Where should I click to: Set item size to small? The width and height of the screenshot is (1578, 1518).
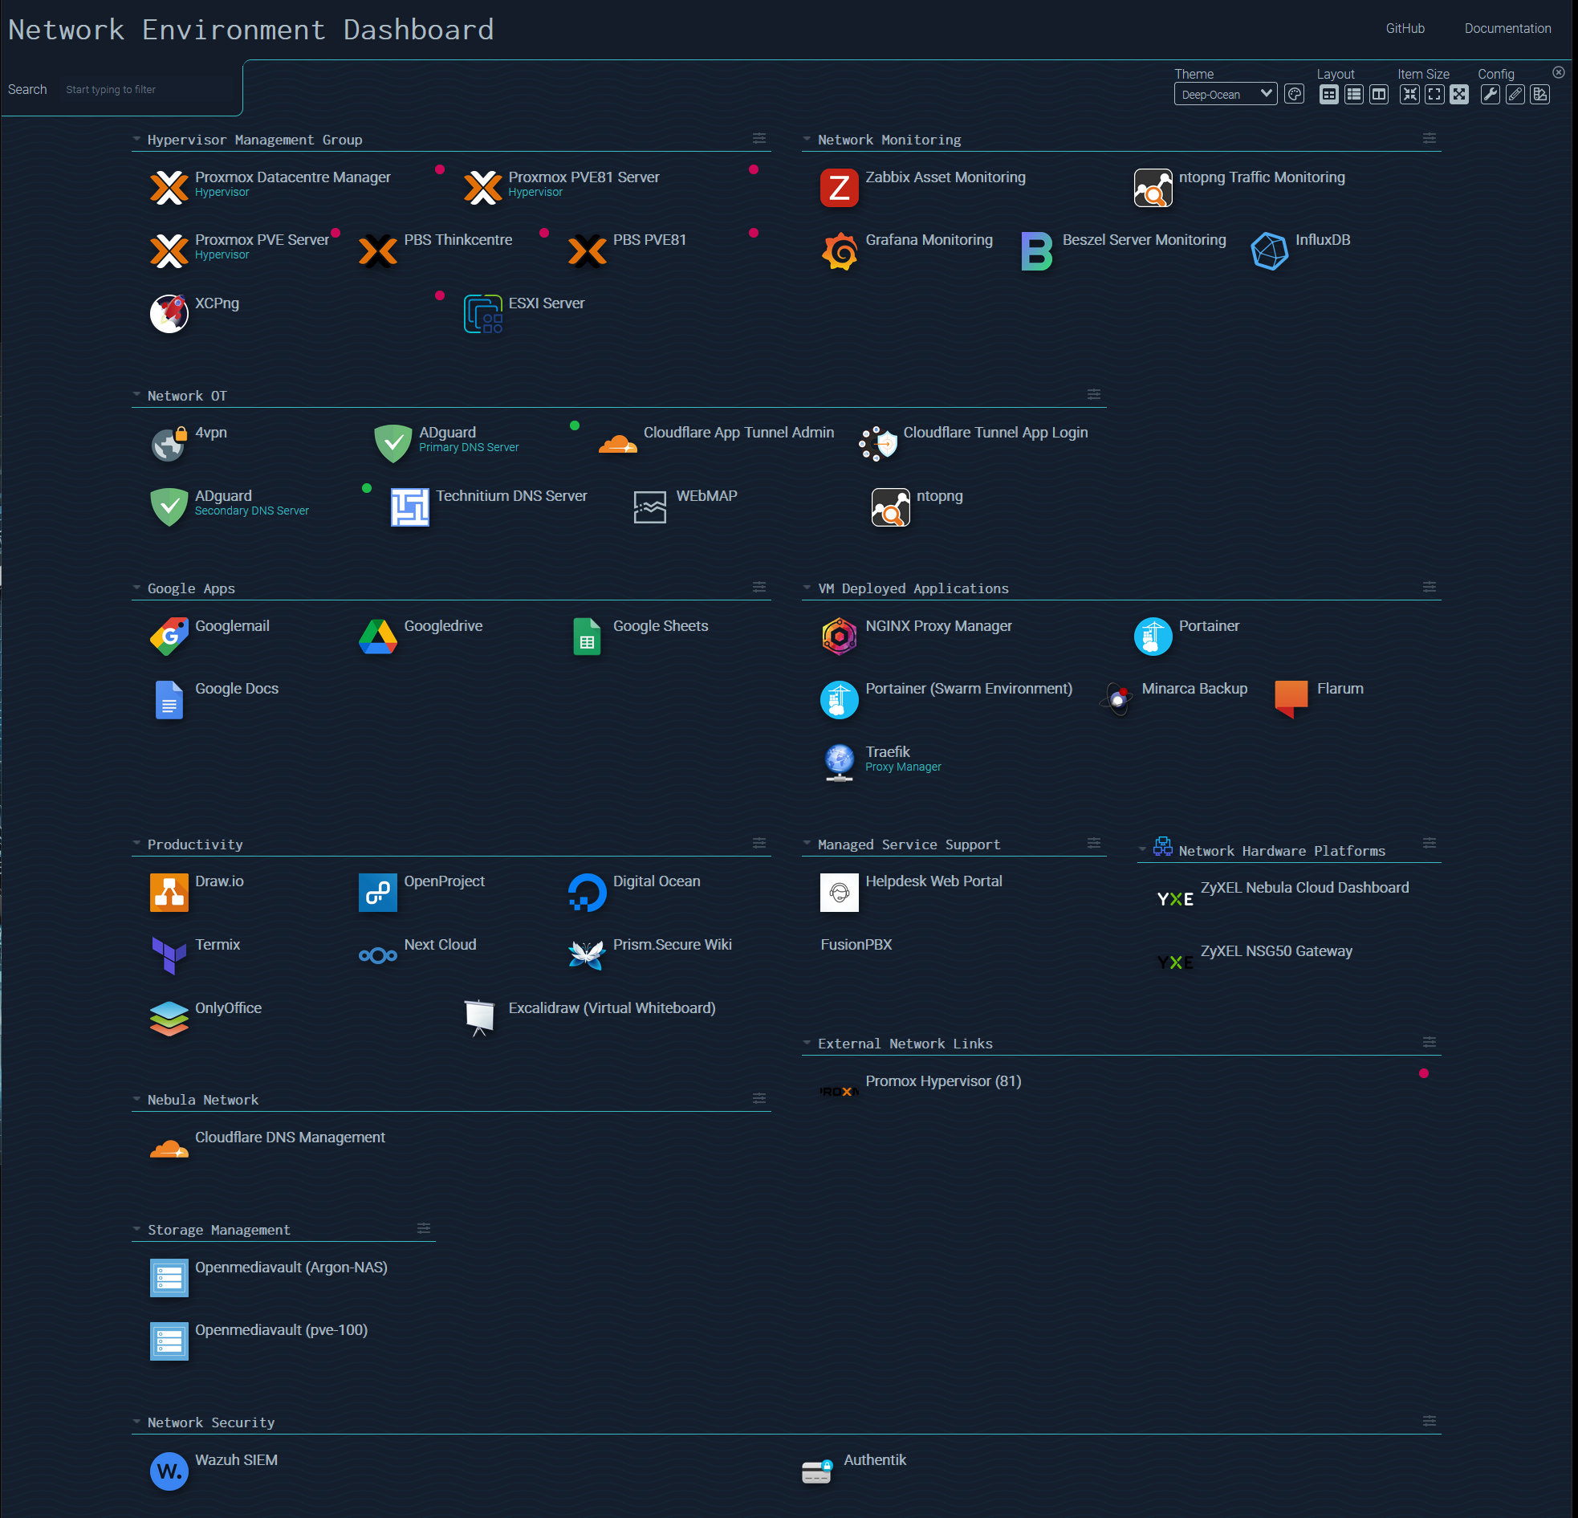[x=1409, y=94]
